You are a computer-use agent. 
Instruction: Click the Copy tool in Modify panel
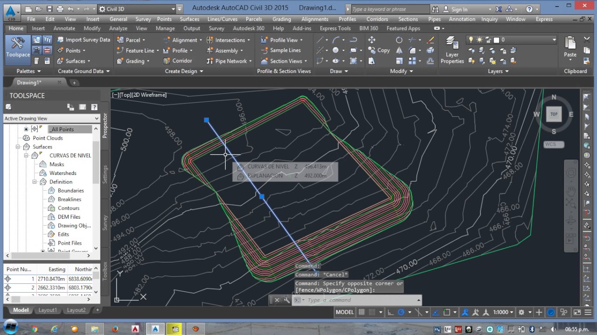[x=379, y=50]
